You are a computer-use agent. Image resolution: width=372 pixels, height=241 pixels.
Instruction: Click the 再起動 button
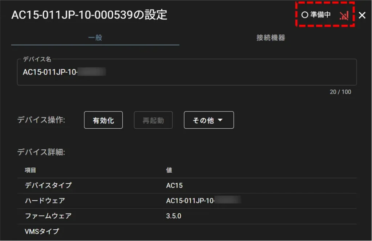[153, 120]
